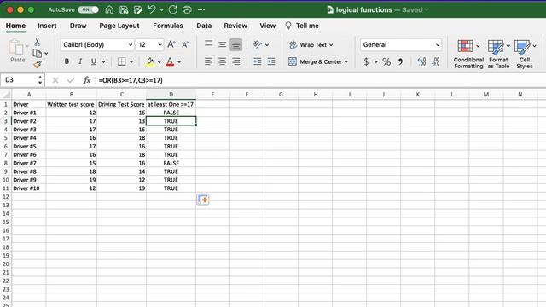Apply the red font color A
This screenshot has width=546, height=307.
170,61
